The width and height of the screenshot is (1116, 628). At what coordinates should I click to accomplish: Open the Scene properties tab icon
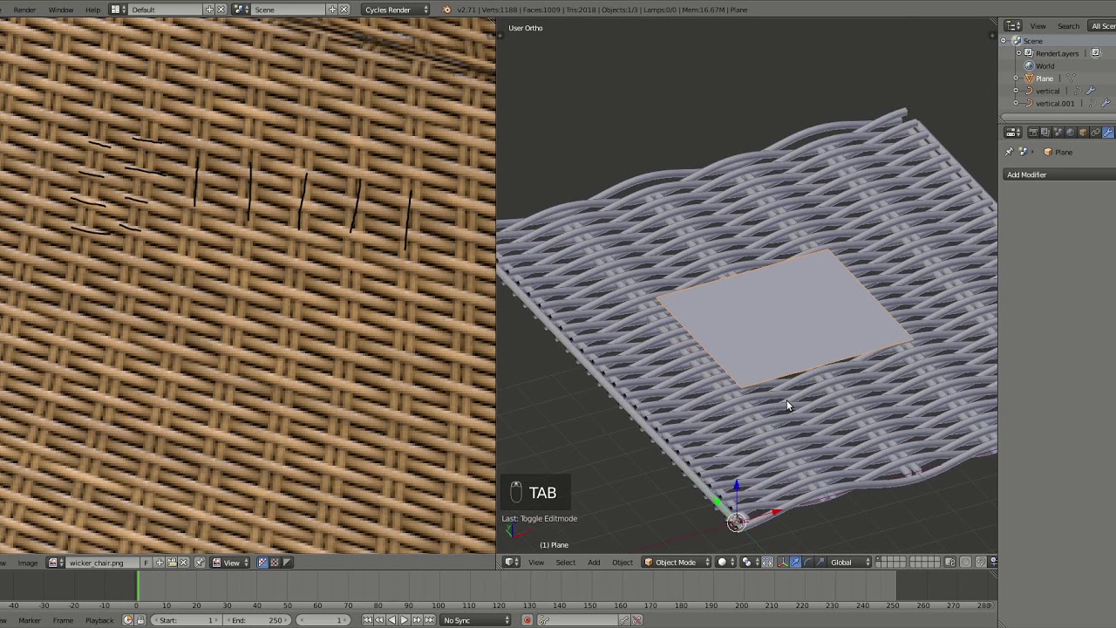(1058, 133)
